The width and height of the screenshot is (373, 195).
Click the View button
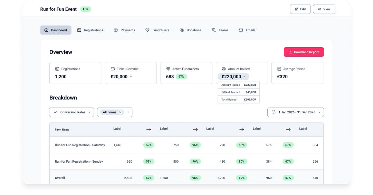click(324, 9)
